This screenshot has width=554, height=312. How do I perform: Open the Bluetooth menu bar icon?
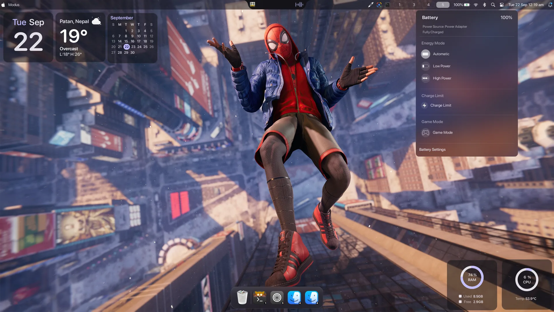click(484, 5)
